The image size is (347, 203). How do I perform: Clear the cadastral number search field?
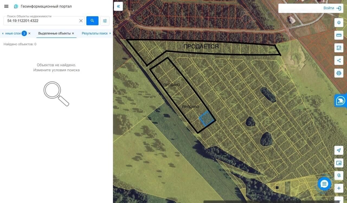point(81,21)
